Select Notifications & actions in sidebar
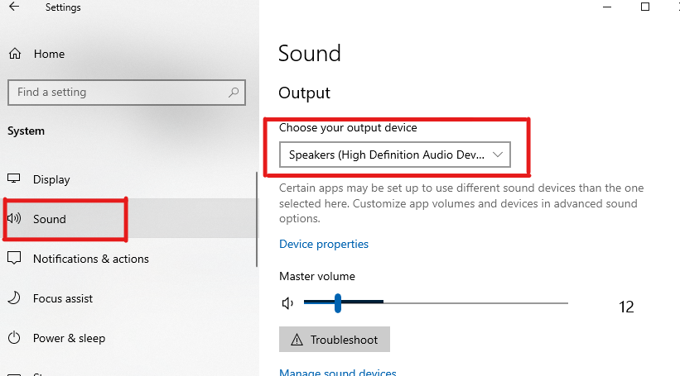The width and height of the screenshot is (680, 376). (x=90, y=259)
